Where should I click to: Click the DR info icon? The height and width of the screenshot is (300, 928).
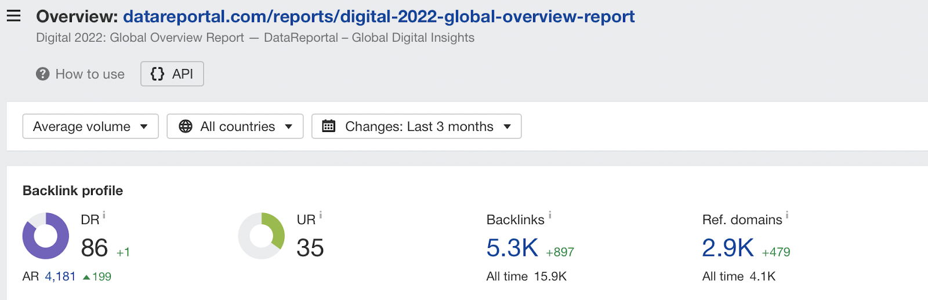point(104,215)
